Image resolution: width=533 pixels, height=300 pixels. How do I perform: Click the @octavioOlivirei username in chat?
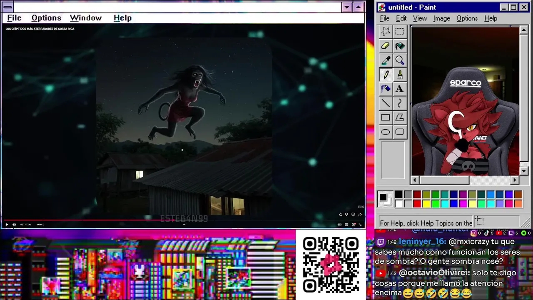point(434,273)
